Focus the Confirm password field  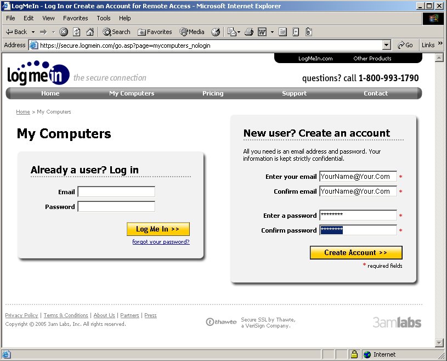pyautogui.click(x=358, y=230)
